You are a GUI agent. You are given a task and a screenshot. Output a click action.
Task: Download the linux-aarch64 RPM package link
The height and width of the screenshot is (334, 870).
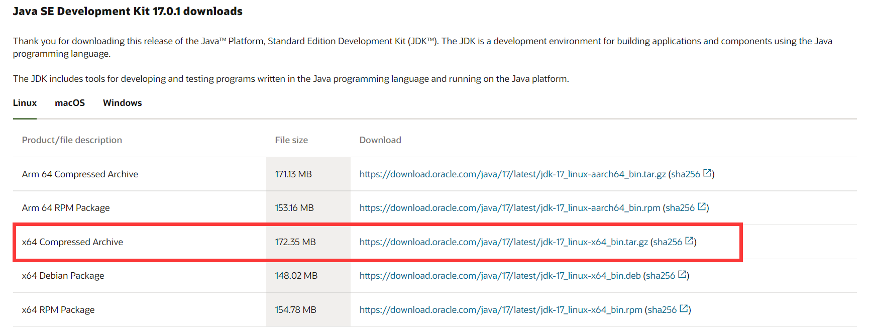[510, 208]
